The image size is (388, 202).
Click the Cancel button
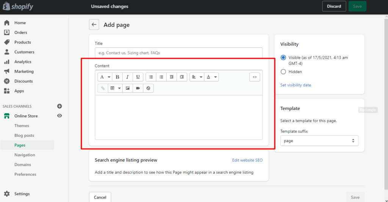(100, 197)
